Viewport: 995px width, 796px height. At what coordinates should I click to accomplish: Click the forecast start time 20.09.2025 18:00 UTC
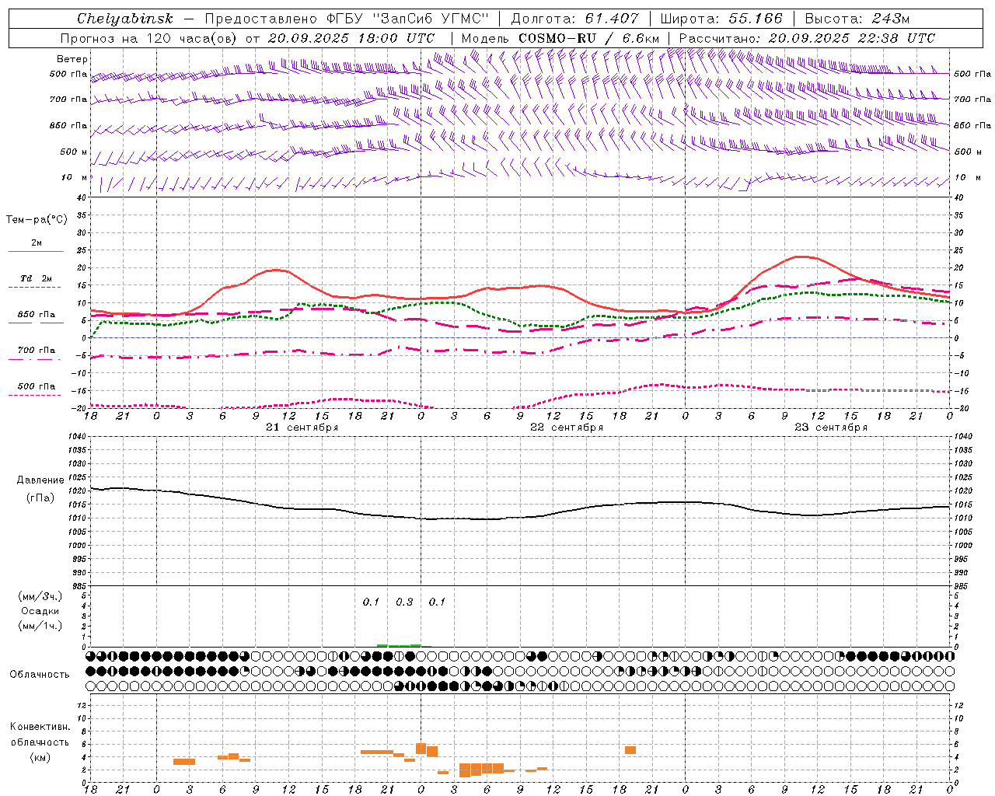tap(351, 38)
